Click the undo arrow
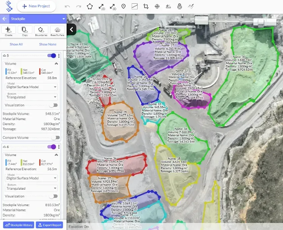Screen dimensions: 283x230 67,6
